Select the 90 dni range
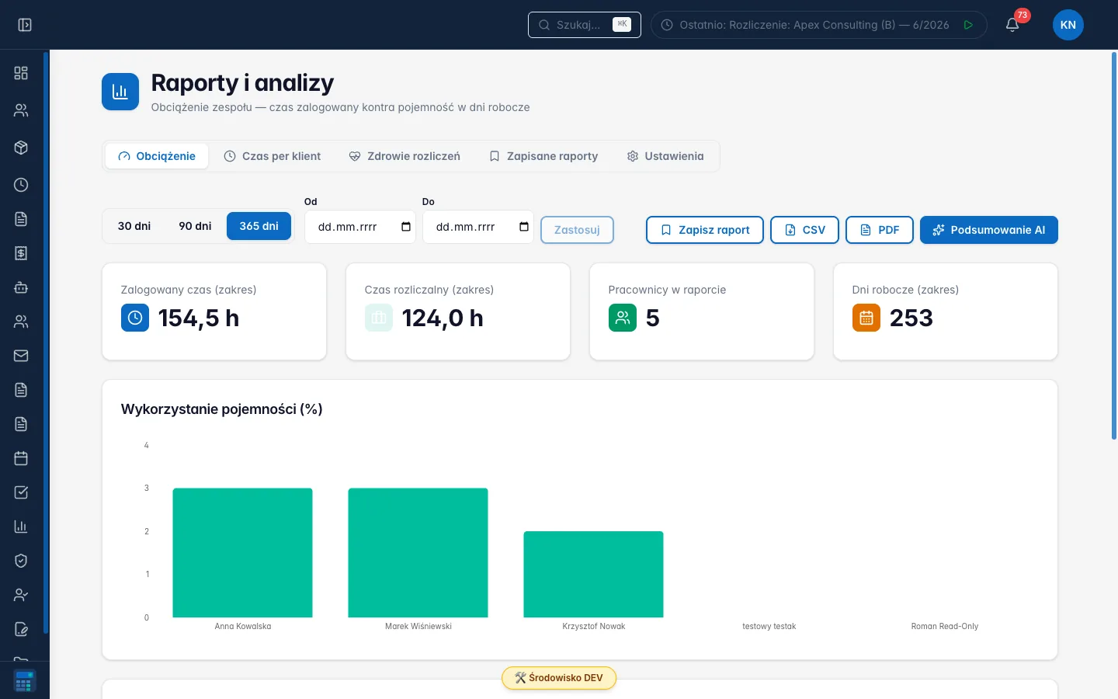The width and height of the screenshot is (1118, 699). [x=195, y=226]
